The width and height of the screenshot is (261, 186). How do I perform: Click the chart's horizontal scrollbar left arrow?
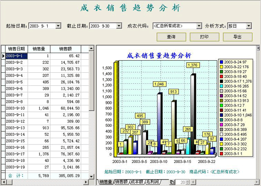coord(193,182)
